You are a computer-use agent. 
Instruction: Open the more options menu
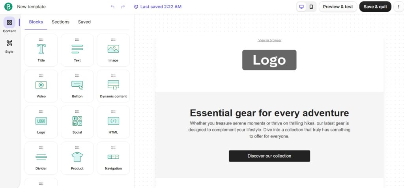point(398,7)
